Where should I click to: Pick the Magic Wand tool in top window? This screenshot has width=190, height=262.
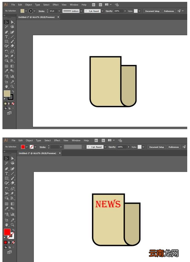6,27
